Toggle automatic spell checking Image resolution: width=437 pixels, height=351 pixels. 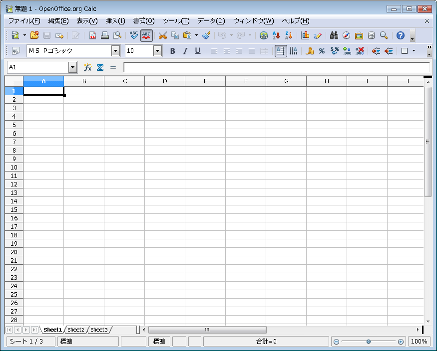[146, 35]
